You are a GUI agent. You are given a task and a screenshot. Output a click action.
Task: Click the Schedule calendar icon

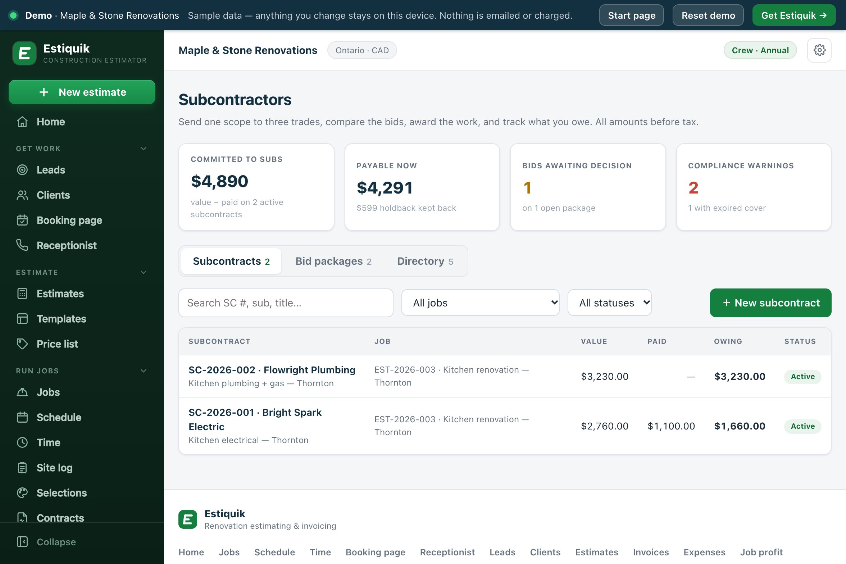point(22,417)
